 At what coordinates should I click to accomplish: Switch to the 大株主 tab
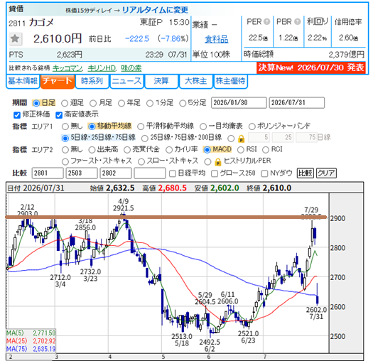point(196,82)
